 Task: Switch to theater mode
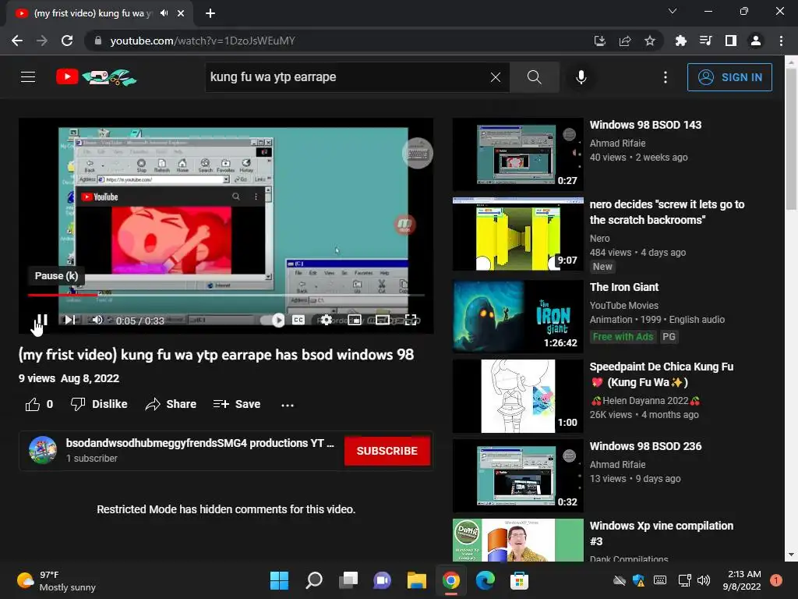(382, 320)
